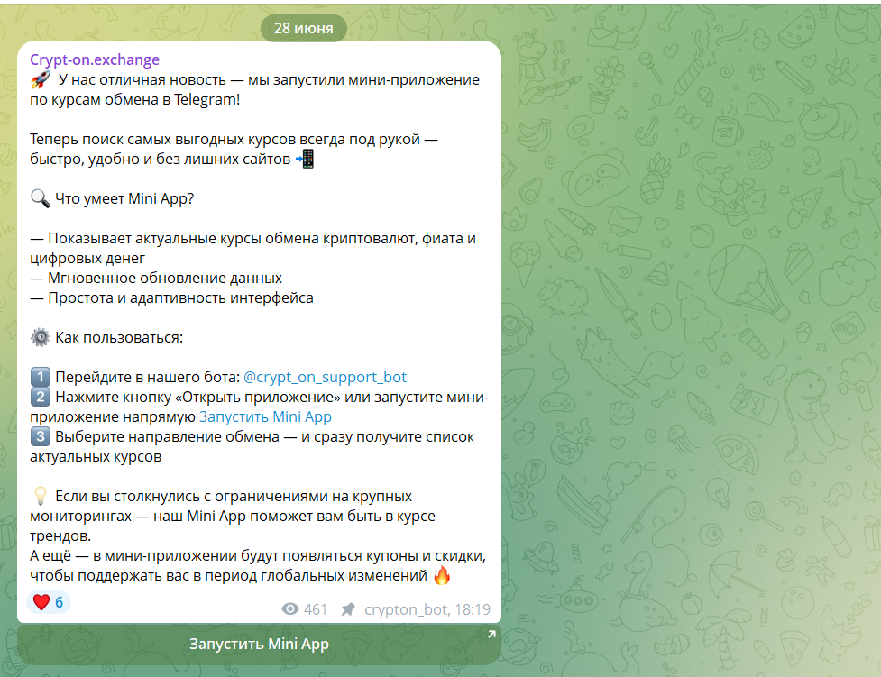The image size is (881, 677).
Task: Click the number 1 keycap emoji
Action: tap(40, 377)
